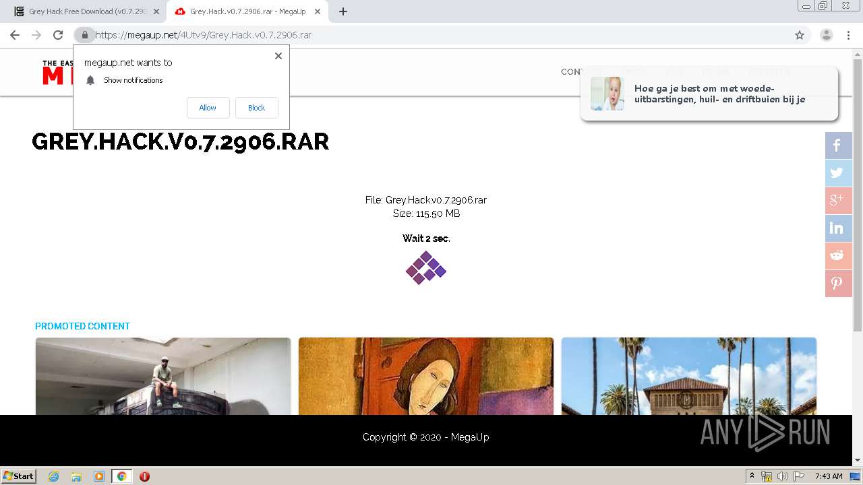Image resolution: width=863 pixels, height=485 pixels.
Task: Block megaup.net notifications
Action: [256, 108]
